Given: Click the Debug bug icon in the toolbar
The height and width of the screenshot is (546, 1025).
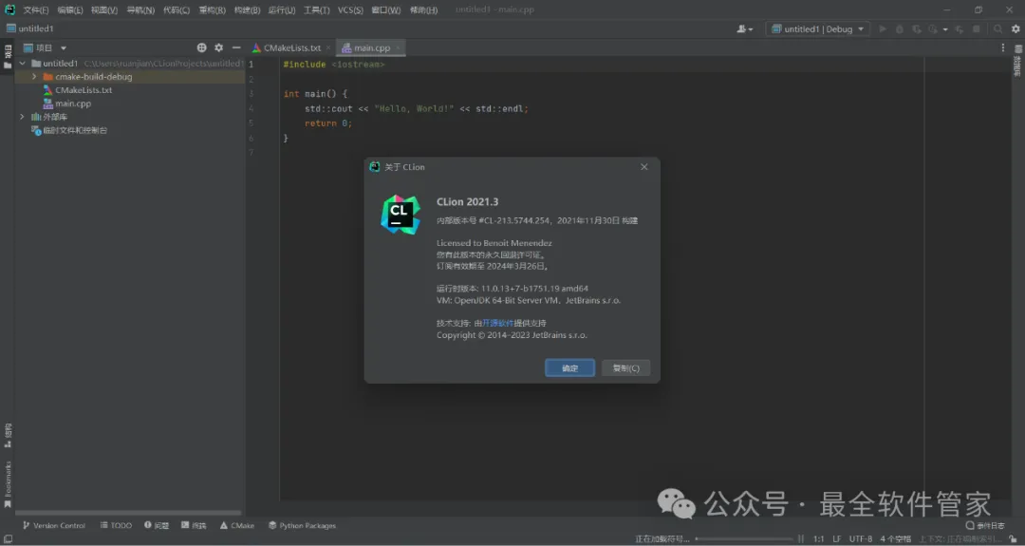Looking at the screenshot, I should (900, 28).
